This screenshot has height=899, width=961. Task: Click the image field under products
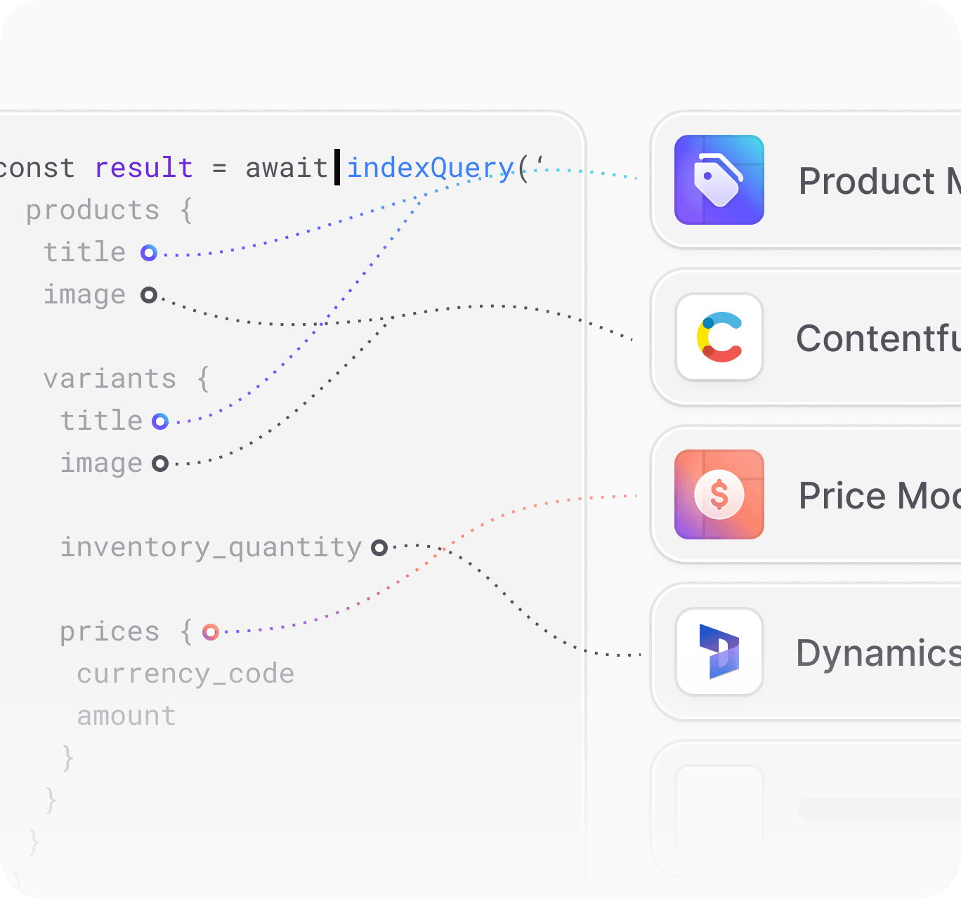(x=84, y=296)
